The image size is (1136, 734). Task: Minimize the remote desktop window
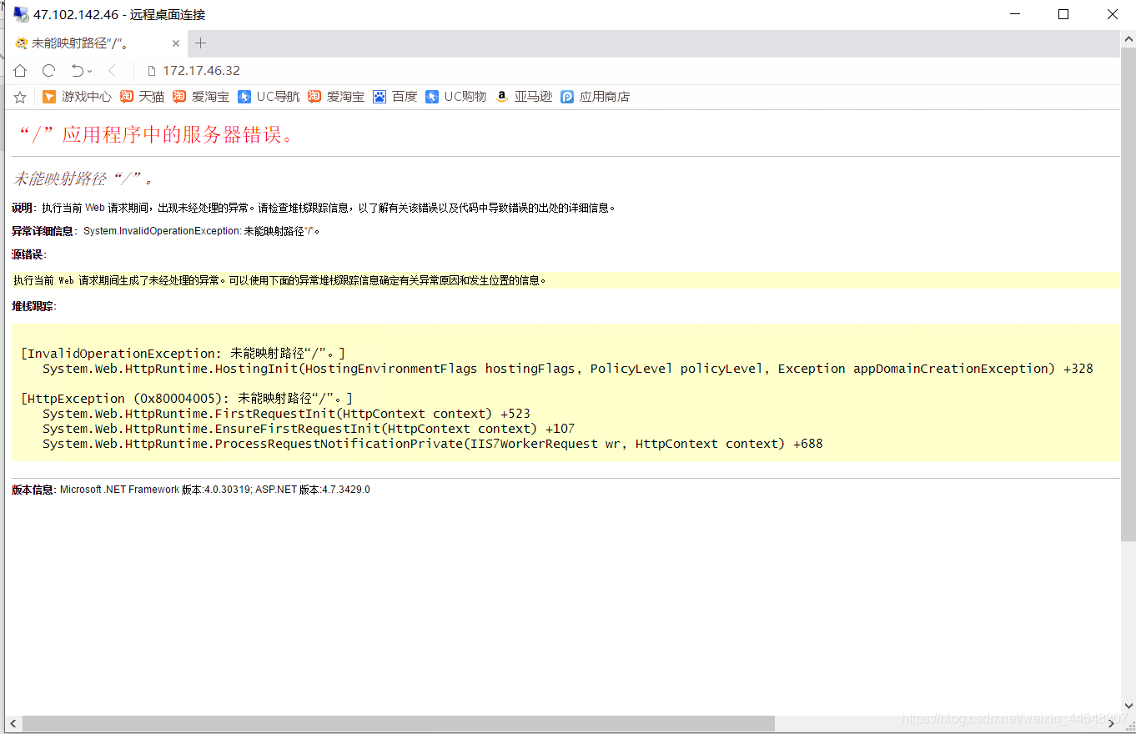(1015, 14)
